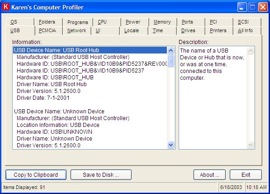Click the date 6/18/2003 in status bar
270x194 pixels.
tap(231, 187)
